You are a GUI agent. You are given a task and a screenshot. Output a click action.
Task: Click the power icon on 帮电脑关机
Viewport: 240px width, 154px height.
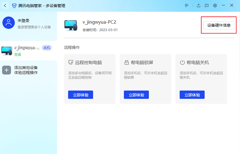(182, 62)
